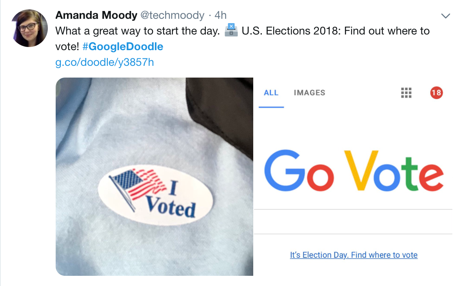Follow the #GoogleDoodle hashtag
The image size is (461, 286).
(123, 47)
